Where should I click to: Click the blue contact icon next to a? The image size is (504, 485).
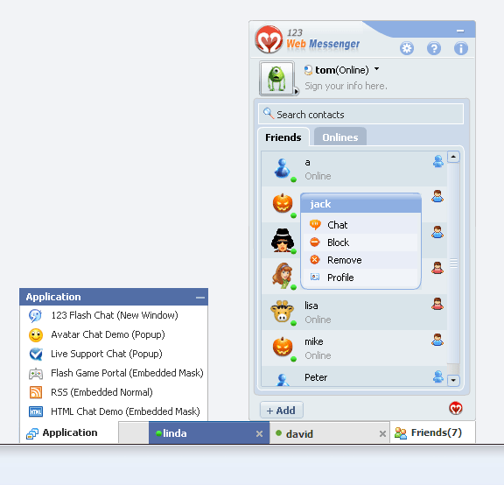click(x=437, y=161)
